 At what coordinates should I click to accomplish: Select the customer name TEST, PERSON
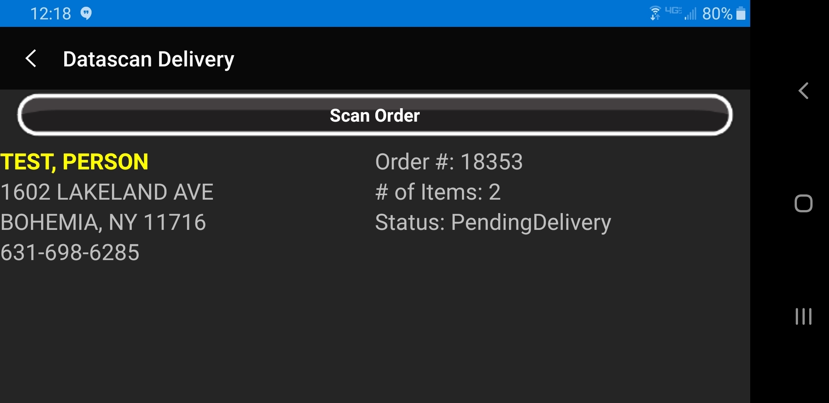point(75,162)
